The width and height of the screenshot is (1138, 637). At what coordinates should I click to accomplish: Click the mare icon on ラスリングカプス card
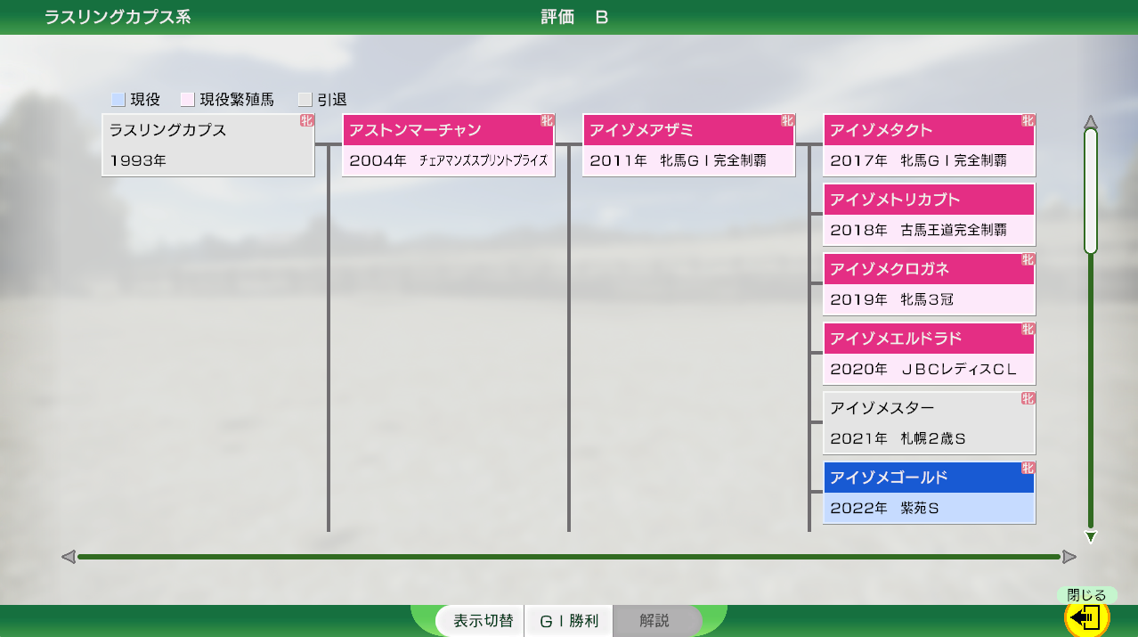click(x=307, y=121)
